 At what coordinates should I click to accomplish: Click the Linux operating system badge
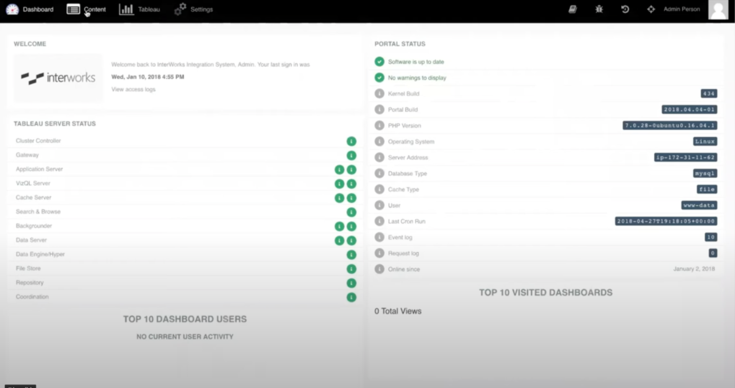coord(705,142)
